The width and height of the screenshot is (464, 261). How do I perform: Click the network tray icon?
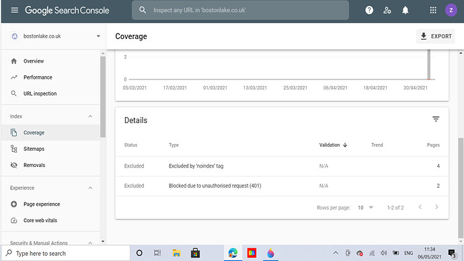pos(372,253)
